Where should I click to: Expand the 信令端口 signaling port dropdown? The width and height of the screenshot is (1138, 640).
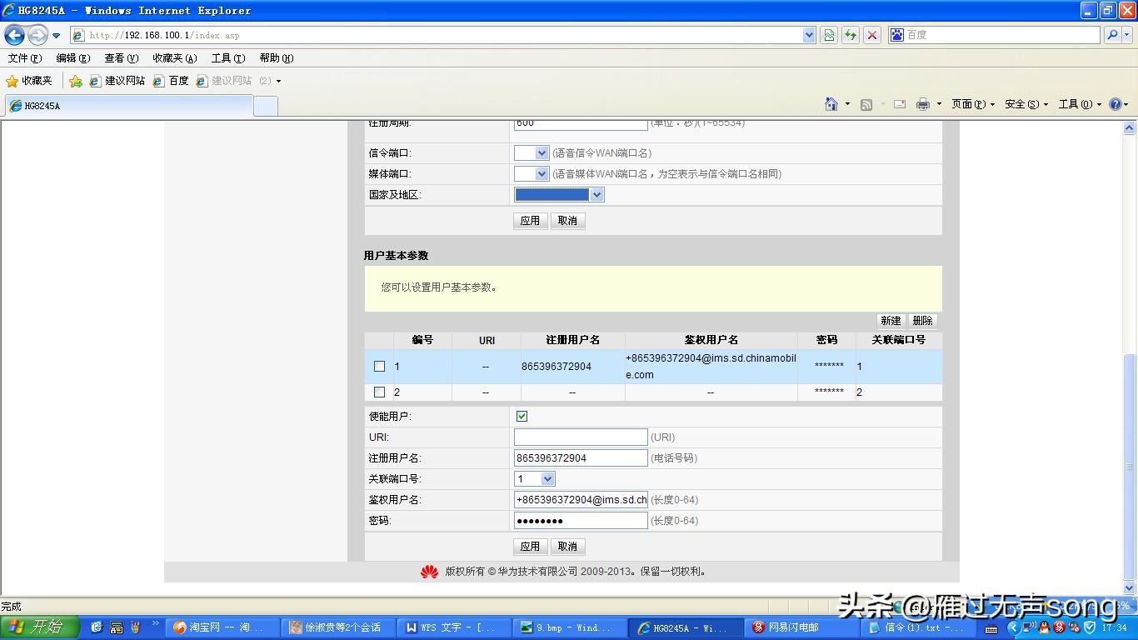tap(543, 152)
